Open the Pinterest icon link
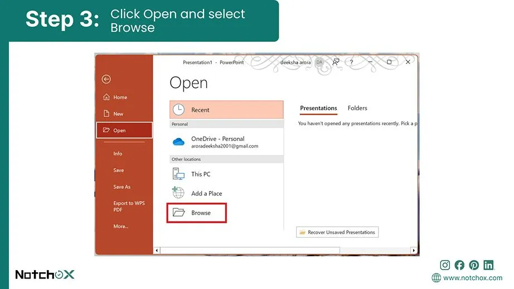The width and height of the screenshot is (514, 289). pyautogui.click(x=474, y=265)
